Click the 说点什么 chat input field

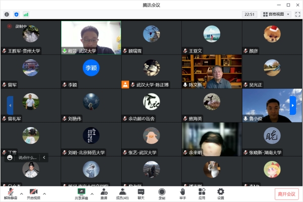coord(27,157)
